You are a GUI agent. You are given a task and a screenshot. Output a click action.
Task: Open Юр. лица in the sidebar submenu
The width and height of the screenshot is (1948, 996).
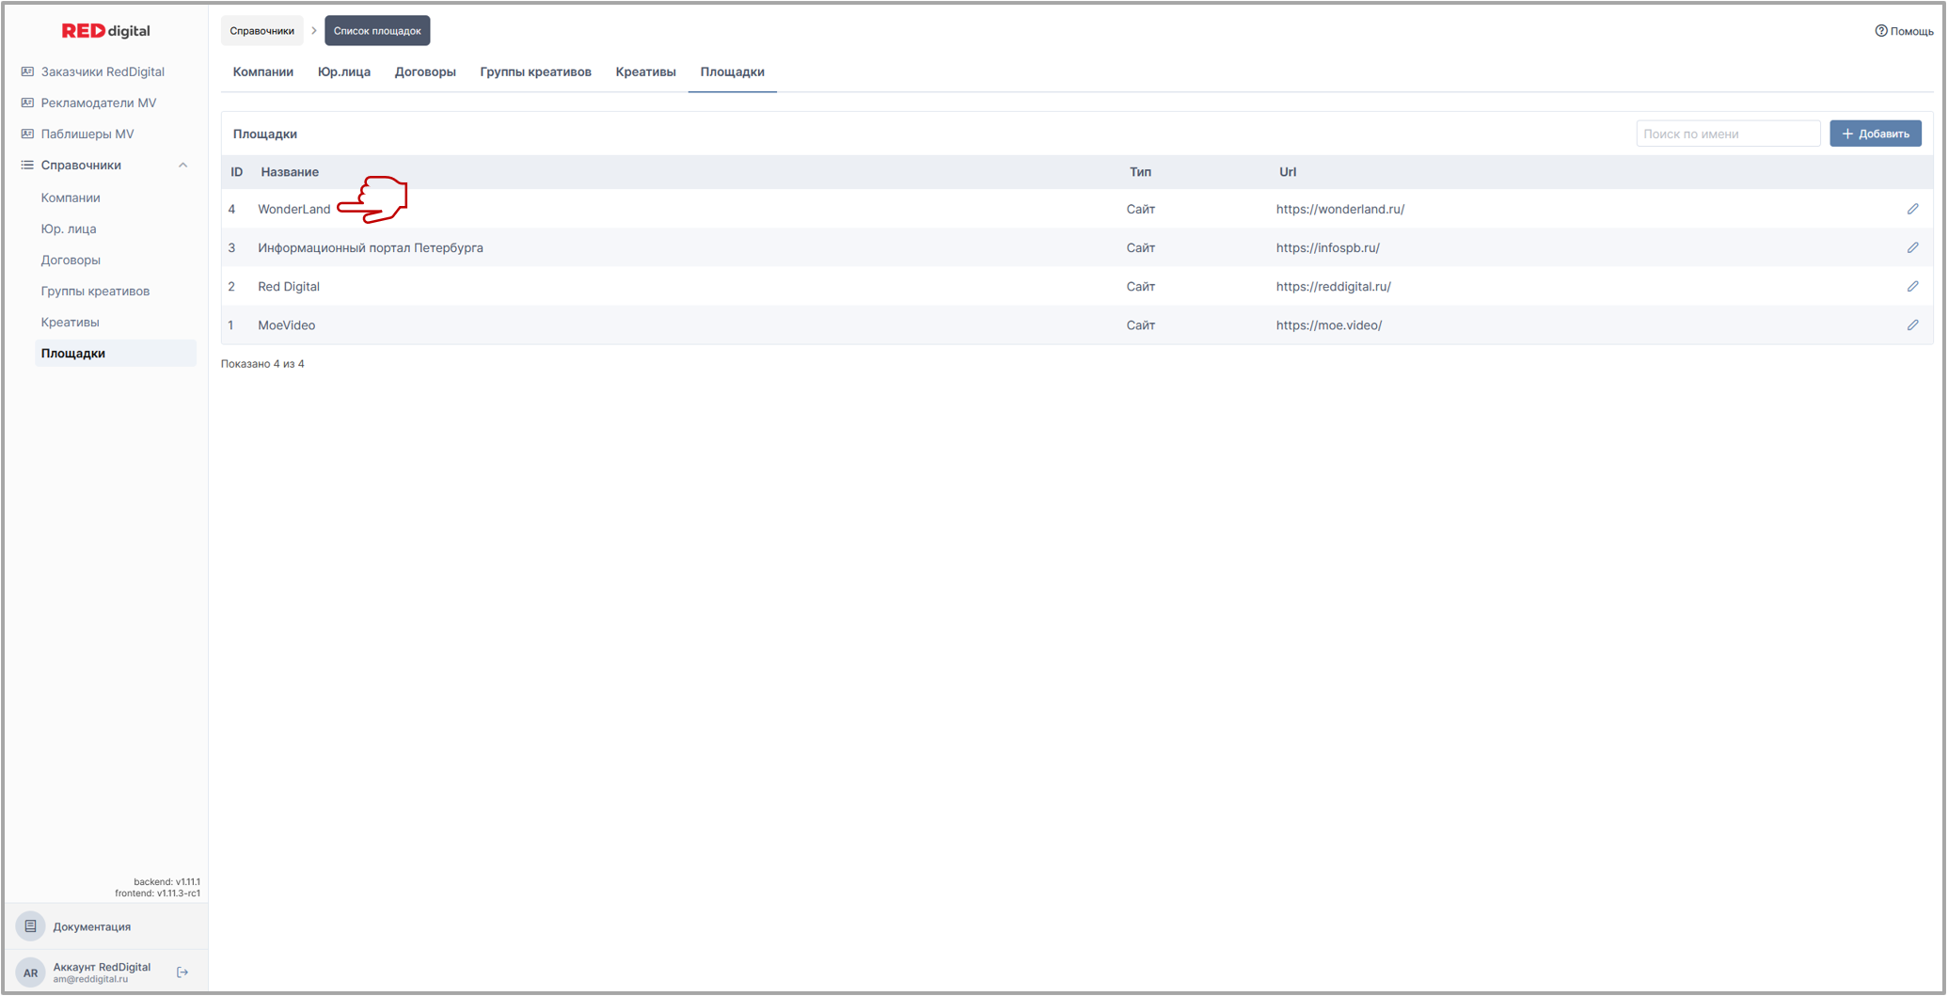[x=69, y=229]
